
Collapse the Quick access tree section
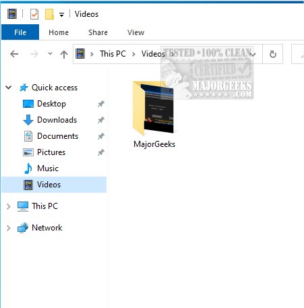[9, 87]
